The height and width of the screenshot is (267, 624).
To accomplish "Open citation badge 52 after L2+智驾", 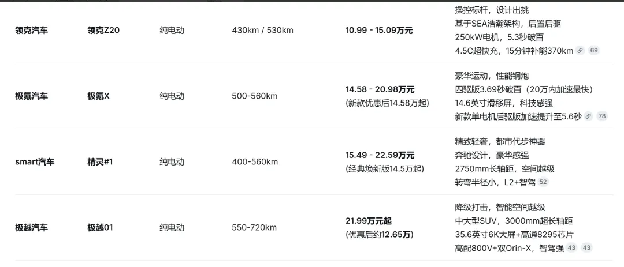I will point(543,182).
